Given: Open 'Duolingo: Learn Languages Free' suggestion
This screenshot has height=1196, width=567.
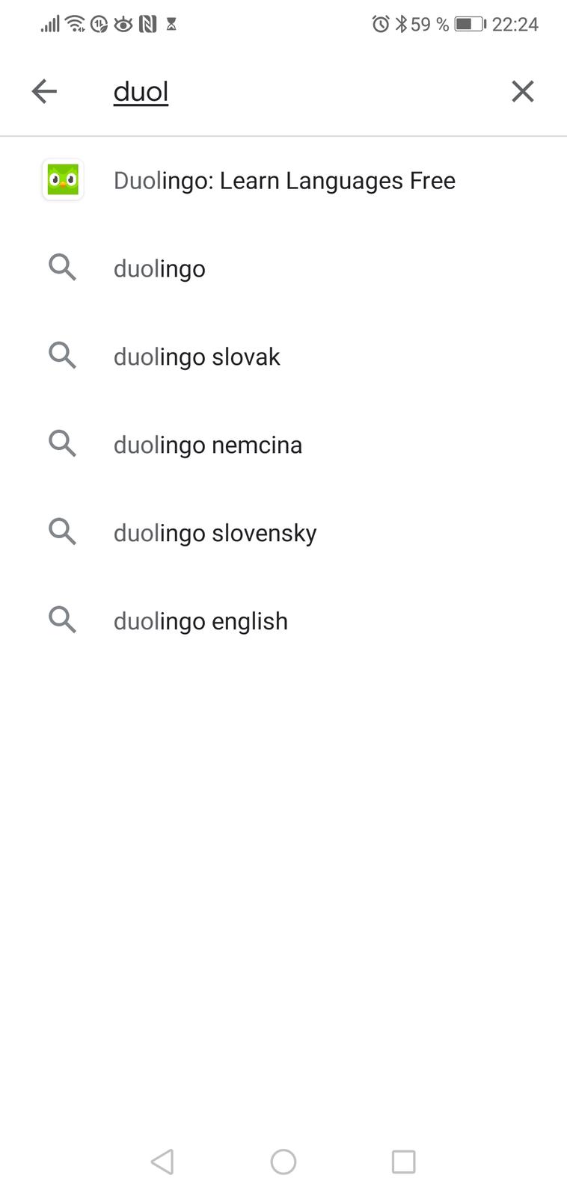Looking at the screenshot, I should 284,181.
